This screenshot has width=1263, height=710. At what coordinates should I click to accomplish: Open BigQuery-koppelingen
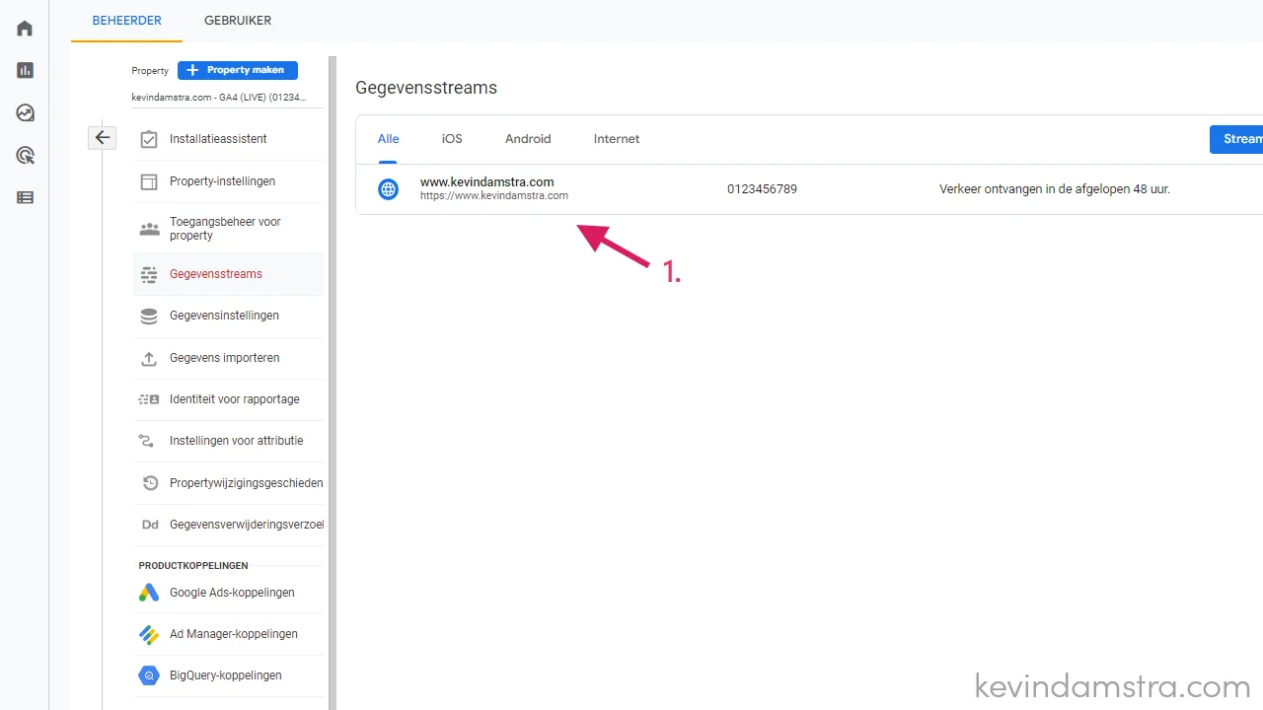coord(228,675)
